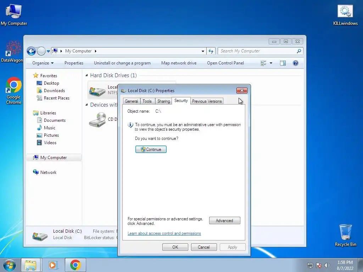Collapse the Hard Disk Drives group

86,75
